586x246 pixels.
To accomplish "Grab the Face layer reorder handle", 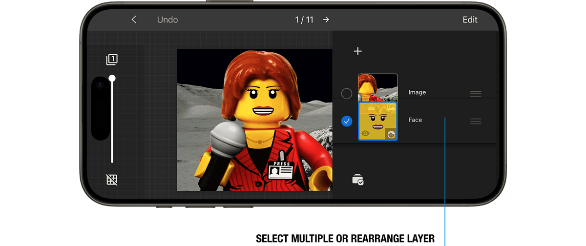I will (476, 121).
